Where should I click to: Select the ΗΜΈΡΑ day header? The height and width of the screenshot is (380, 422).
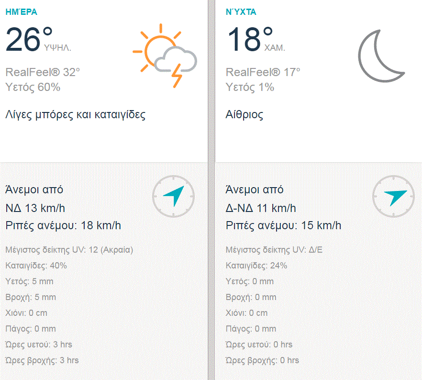click(x=21, y=12)
